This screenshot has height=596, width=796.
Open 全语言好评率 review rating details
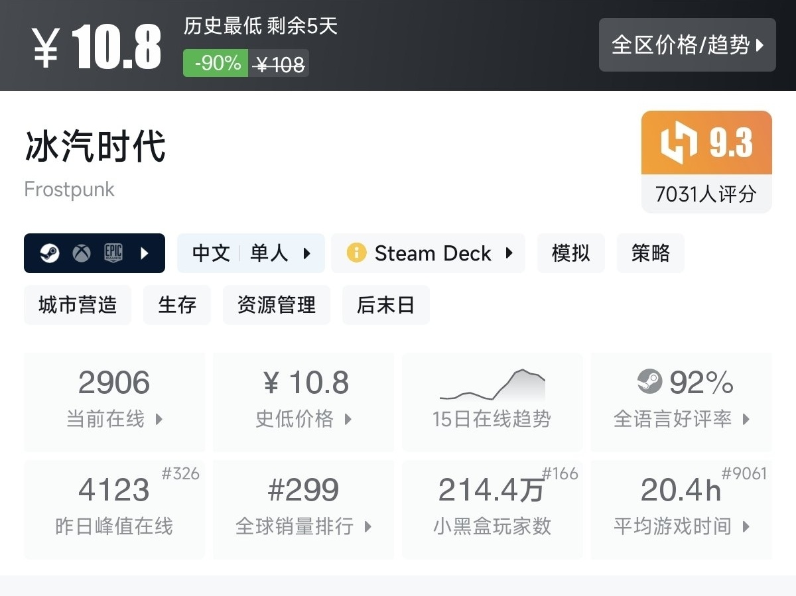(x=681, y=402)
